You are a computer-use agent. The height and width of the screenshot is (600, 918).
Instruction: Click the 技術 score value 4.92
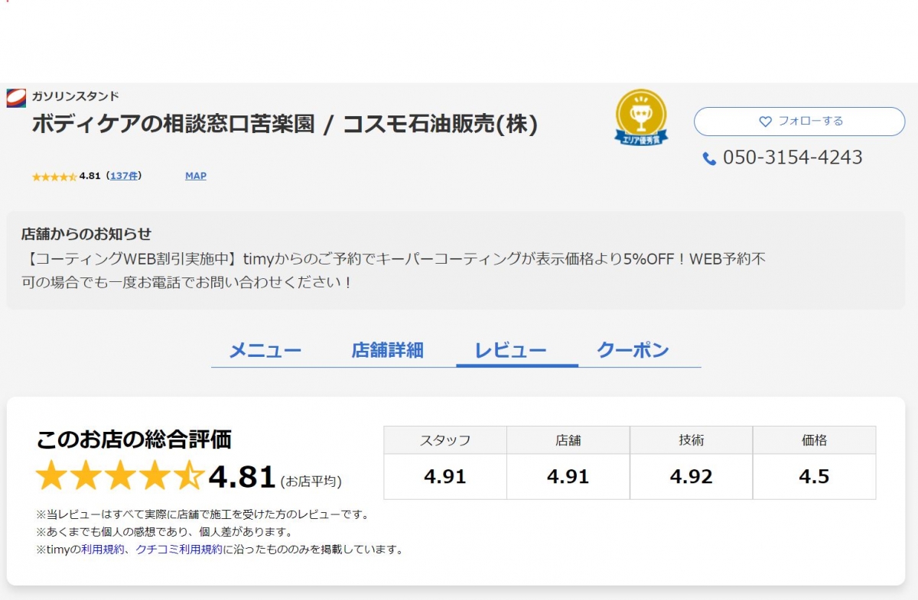click(x=691, y=477)
